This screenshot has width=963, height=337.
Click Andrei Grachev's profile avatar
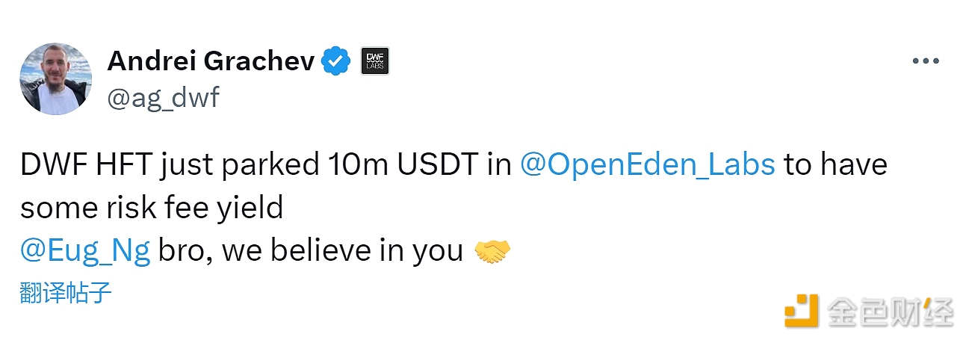[x=56, y=78]
